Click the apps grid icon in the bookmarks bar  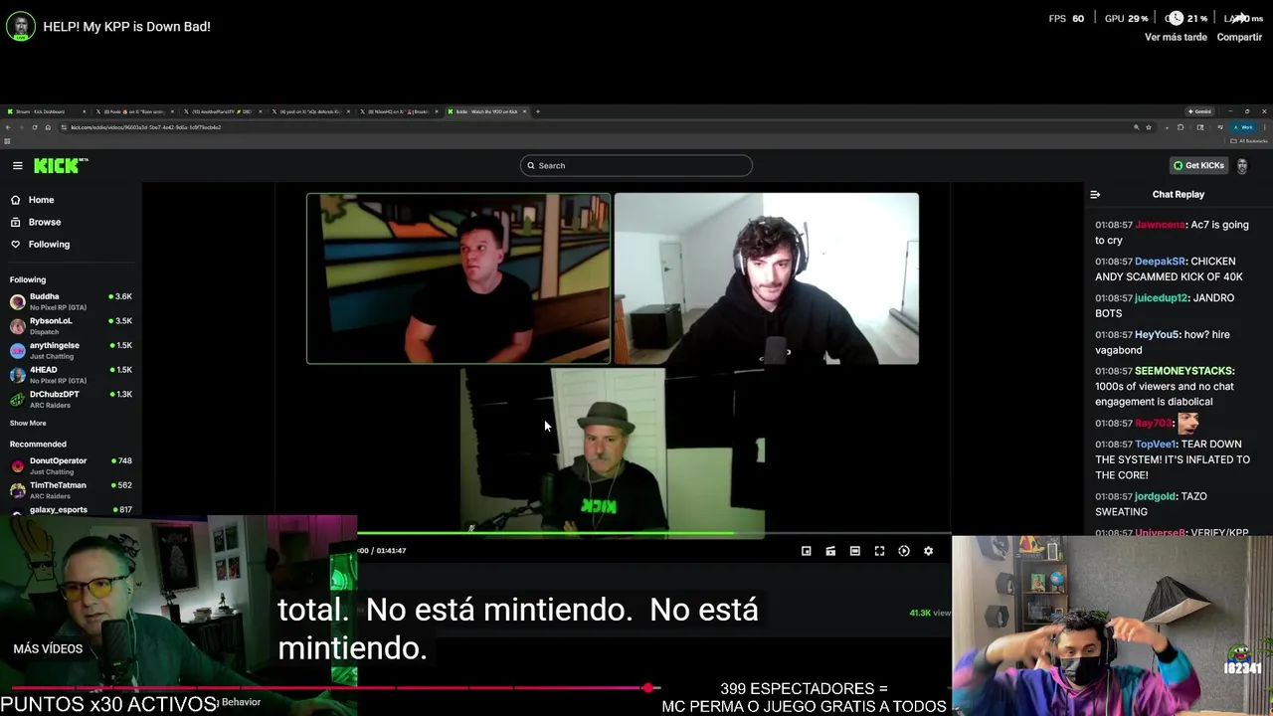[x=7, y=141]
